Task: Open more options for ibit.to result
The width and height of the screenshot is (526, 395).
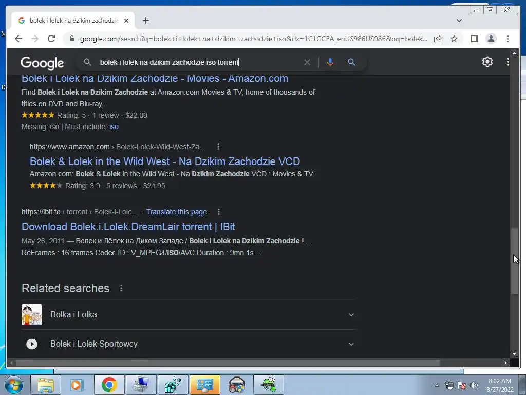Action: [219, 212]
